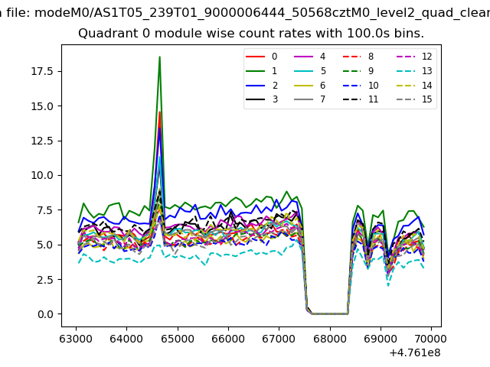Select the dashed gray legend entry 15
The height and width of the screenshot is (367, 490).
(404, 99)
